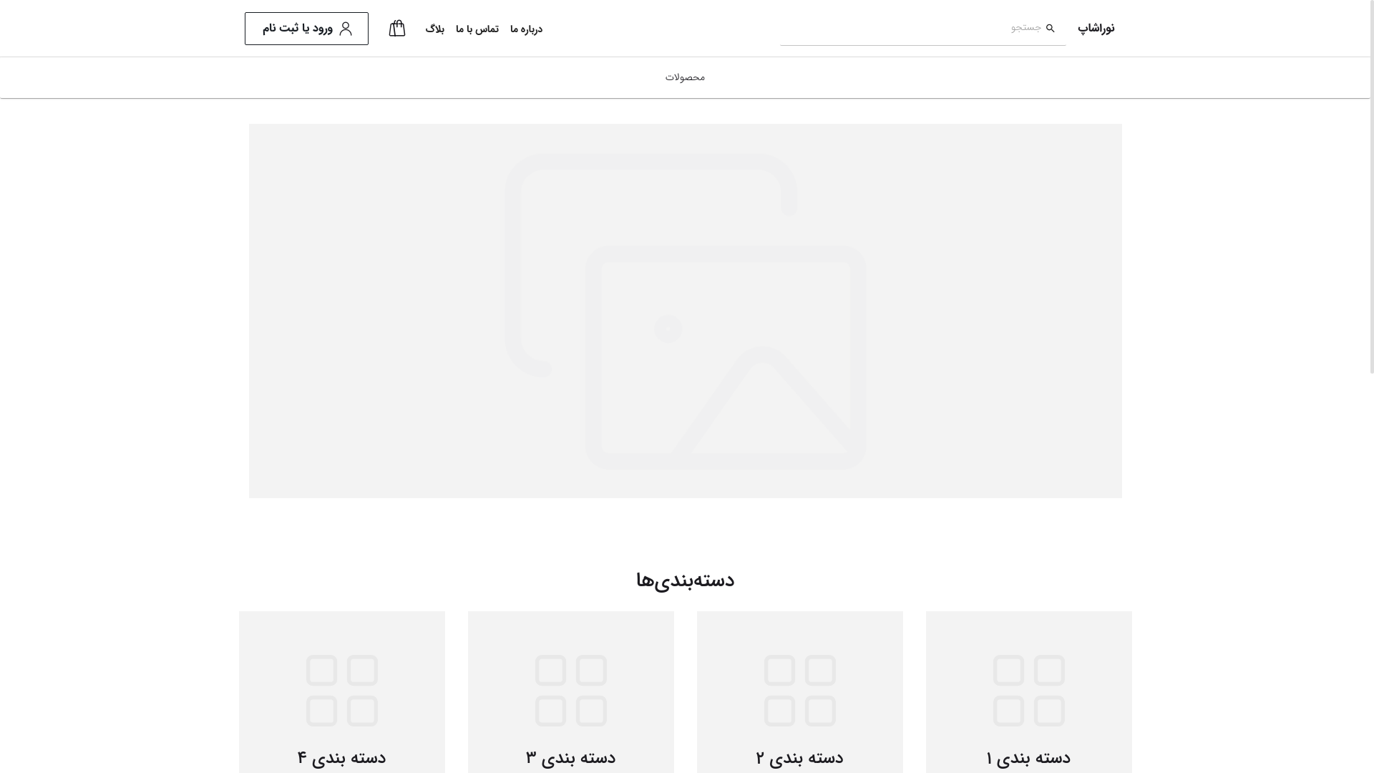This screenshot has width=1374, height=773.
Task: Click the دسته‌بندی‌ها section heading
Action: coord(686,580)
